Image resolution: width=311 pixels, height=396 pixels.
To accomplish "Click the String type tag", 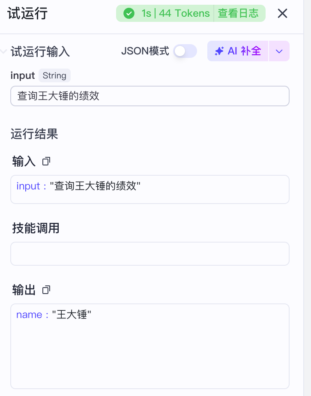I will click(54, 76).
